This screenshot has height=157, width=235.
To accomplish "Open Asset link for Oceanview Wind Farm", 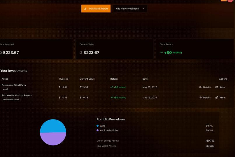I will [220, 87].
